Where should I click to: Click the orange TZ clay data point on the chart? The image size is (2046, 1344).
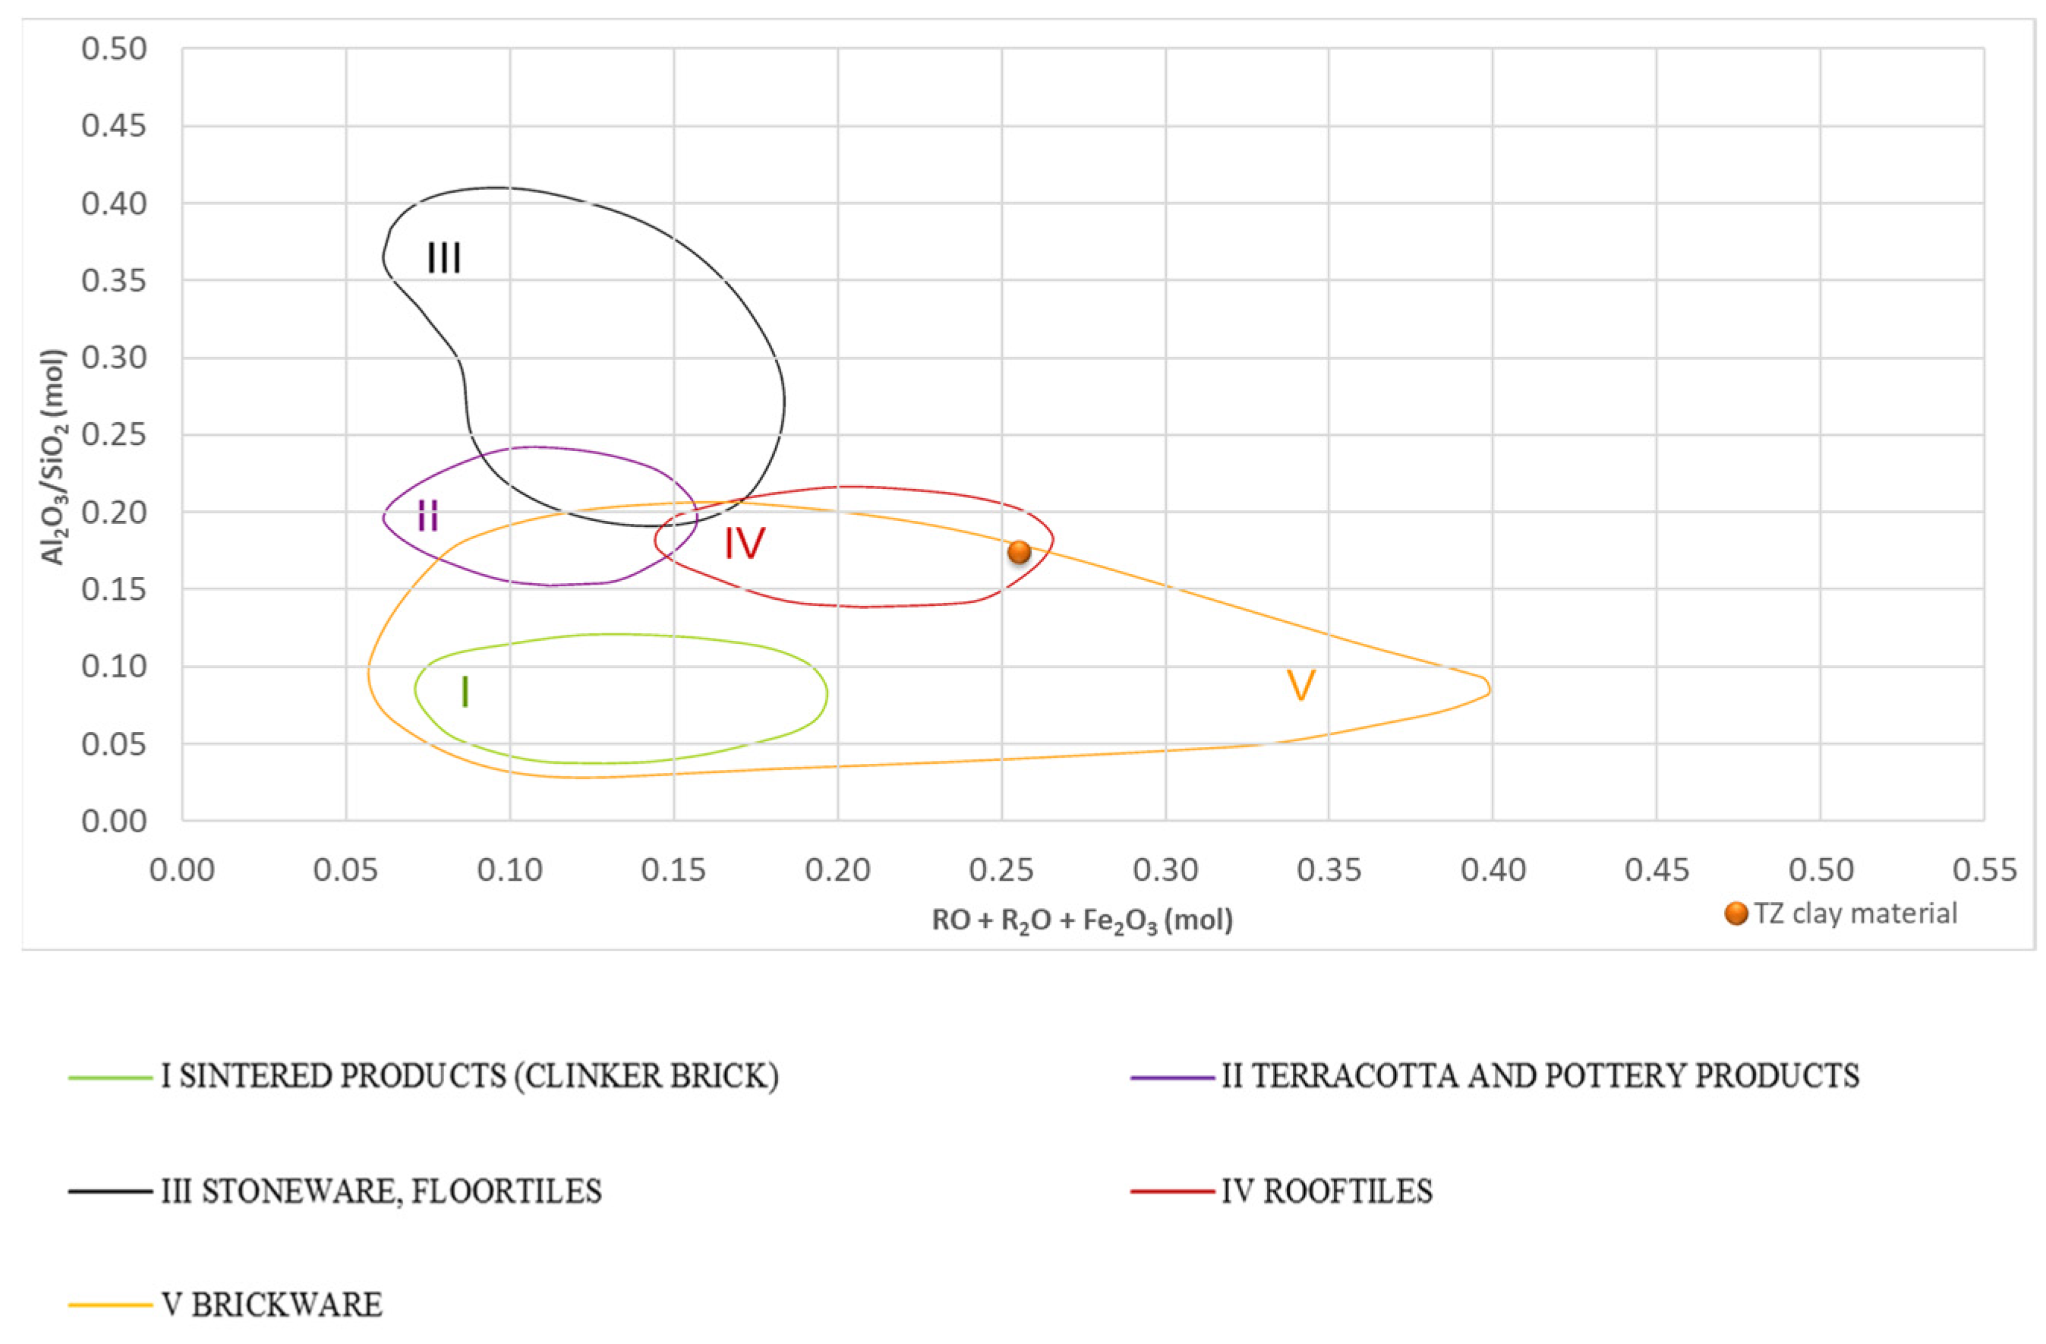pyautogui.click(x=1019, y=551)
